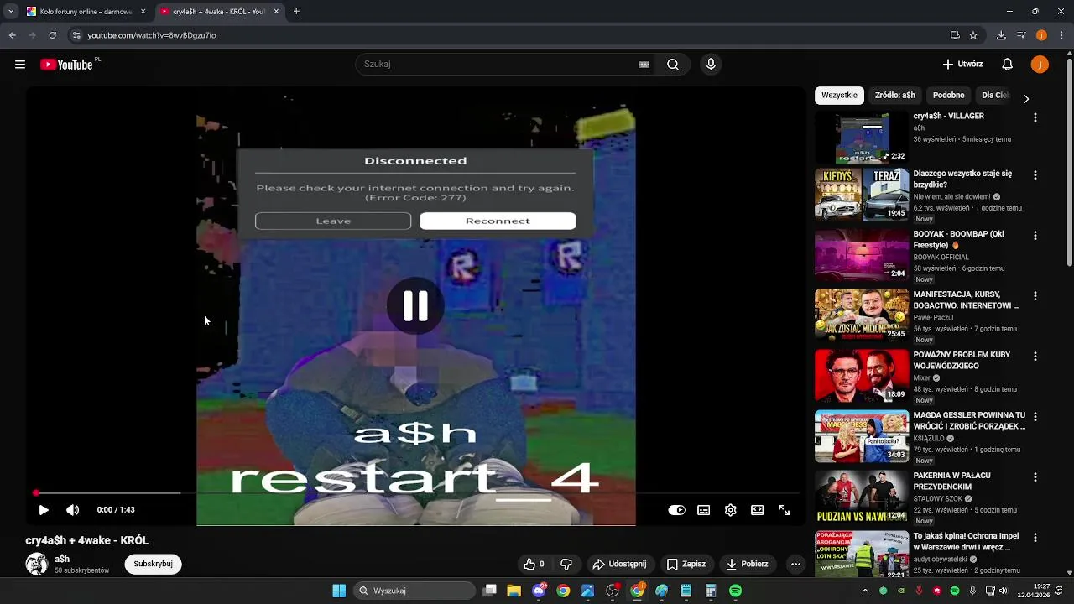1074x604 pixels.
Task: Click the Zapisz save button
Action: pos(686,565)
